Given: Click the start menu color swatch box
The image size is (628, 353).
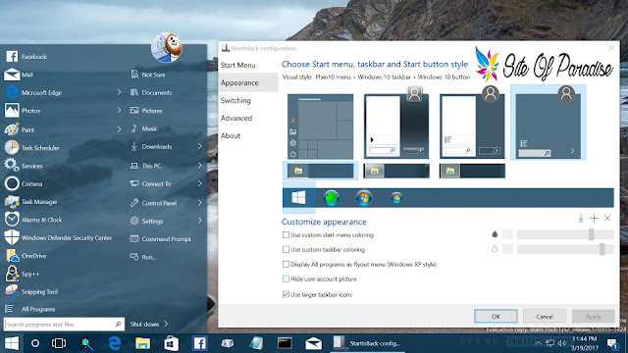Looking at the screenshot, I should (x=507, y=234).
